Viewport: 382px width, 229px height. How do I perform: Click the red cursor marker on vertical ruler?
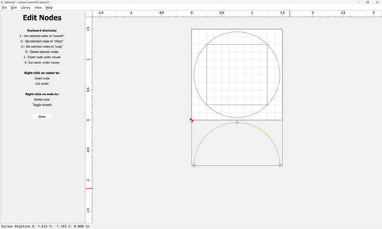tap(89, 188)
